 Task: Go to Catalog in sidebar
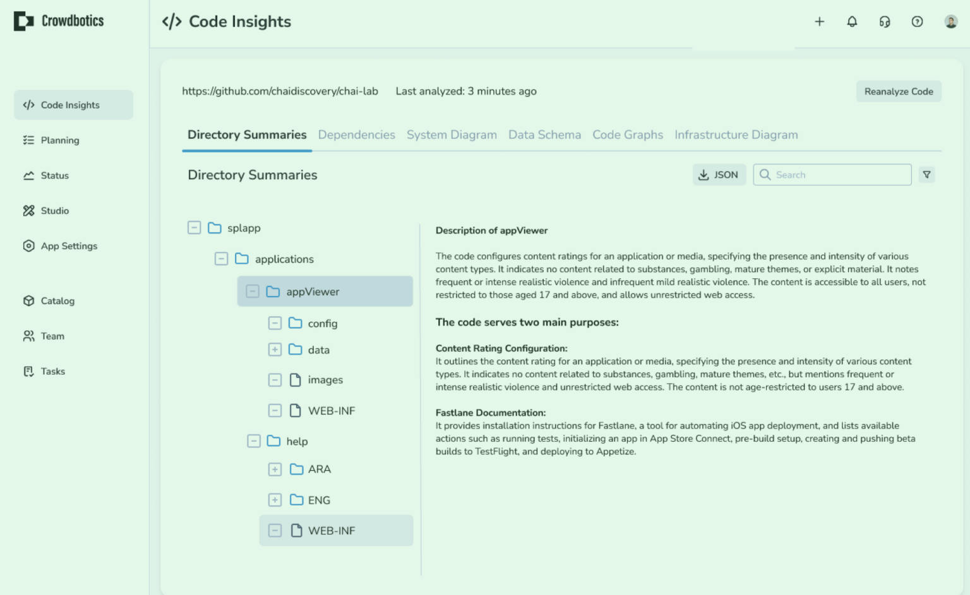pyautogui.click(x=57, y=301)
